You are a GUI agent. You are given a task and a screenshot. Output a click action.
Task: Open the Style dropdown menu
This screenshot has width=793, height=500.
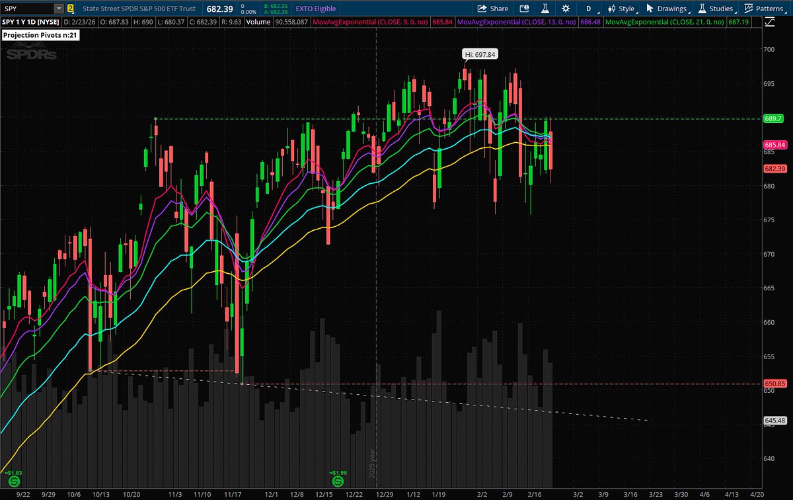coord(623,9)
